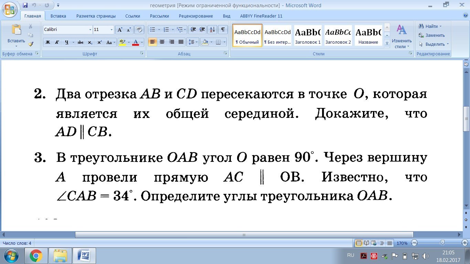The width and height of the screenshot is (470, 264).
Task: Open the Рецензирование ribbon tab
Action: coord(196,16)
